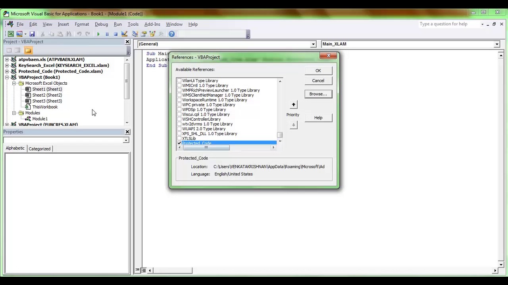Click the Insert UserForm toolbar icon
Image resolution: width=508 pixels, height=285 pixels.
(19, 34)
